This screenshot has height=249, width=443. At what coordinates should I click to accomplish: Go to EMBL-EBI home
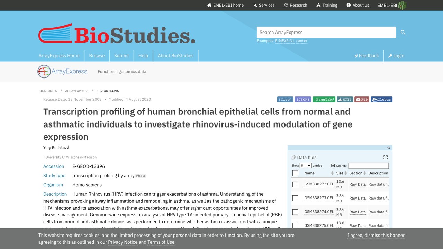[x=226, y=5]
